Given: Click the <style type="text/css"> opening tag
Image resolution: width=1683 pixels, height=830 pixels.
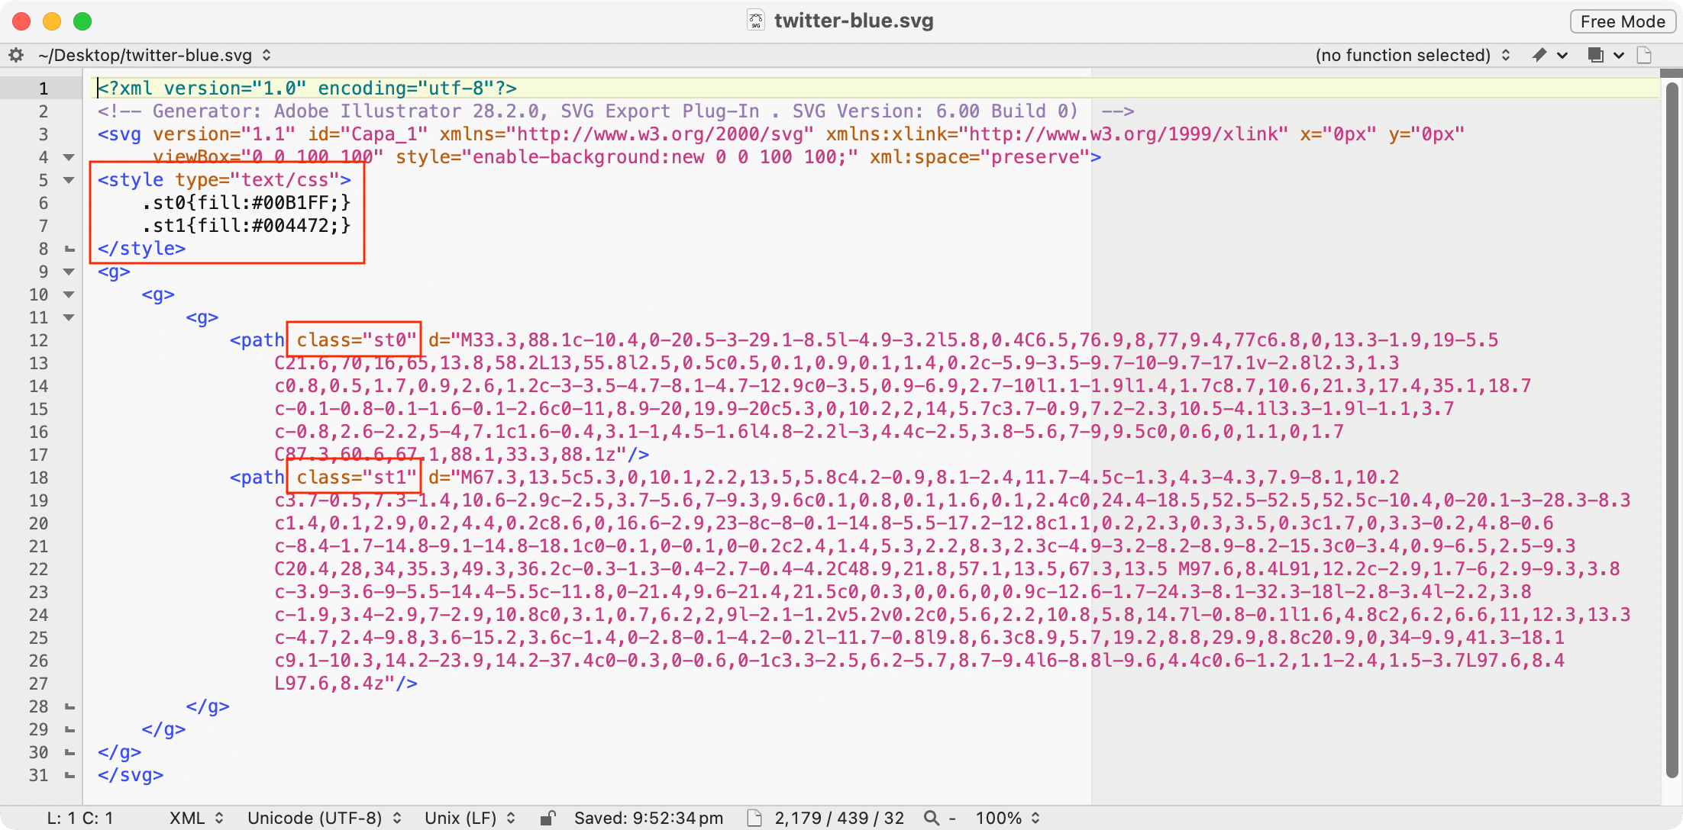Looking at the screenshot, I should 225,180.
